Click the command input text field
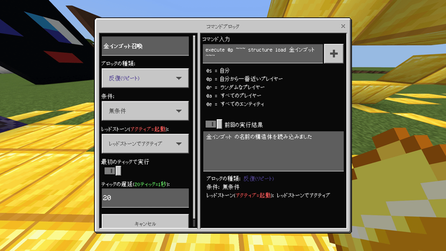 [263, 54]
